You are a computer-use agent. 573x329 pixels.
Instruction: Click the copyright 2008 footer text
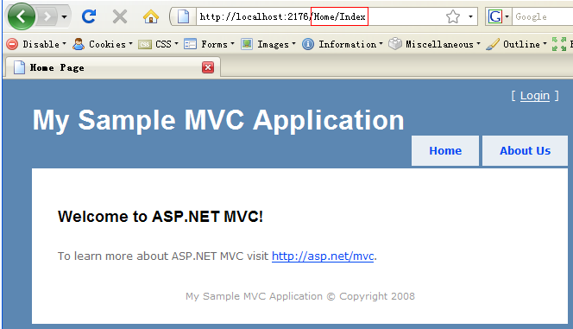300,296
